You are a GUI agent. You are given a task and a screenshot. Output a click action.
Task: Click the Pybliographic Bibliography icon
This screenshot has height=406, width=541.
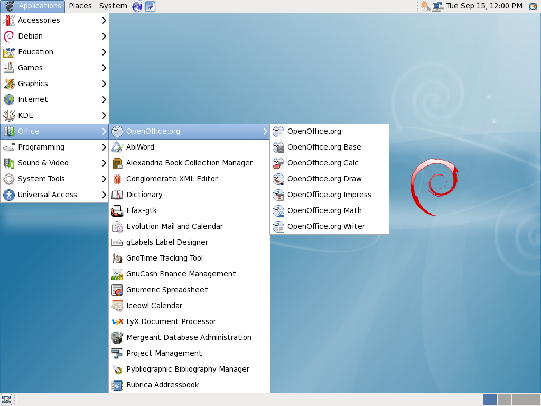point(117,370)
